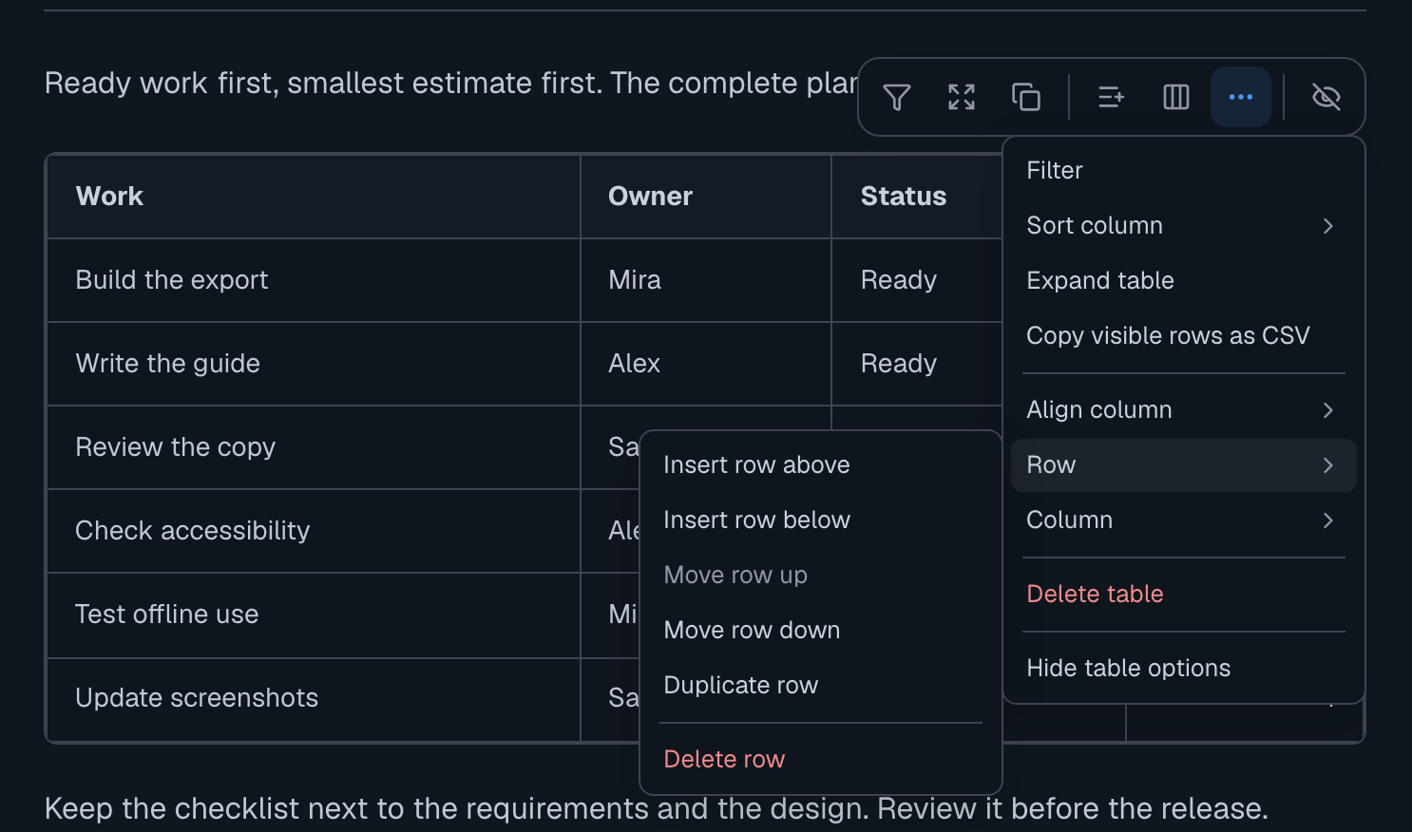Click Delete table in the menu
The height and width of the screenshot is (832, 1412).
[1184, 595]
